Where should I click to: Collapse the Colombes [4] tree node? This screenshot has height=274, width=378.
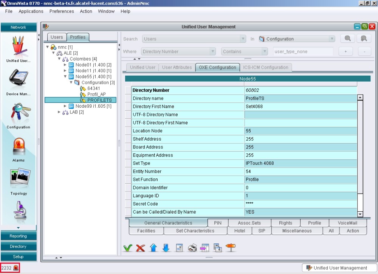click(x=59, y=59)
